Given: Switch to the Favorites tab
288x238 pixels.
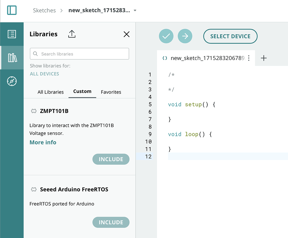Looking at the screenshot, I should coord(111,92).
